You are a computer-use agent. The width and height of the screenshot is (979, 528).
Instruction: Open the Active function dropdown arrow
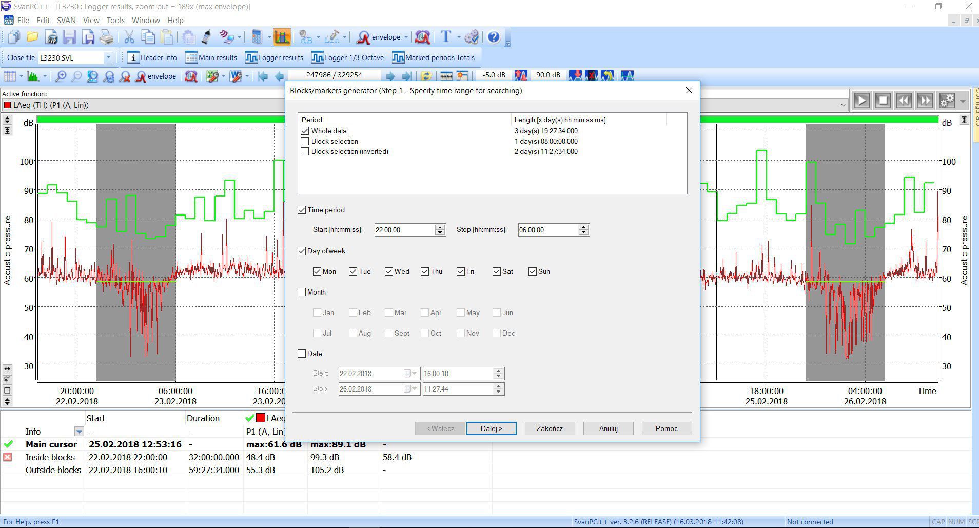(x=843, y=105)
